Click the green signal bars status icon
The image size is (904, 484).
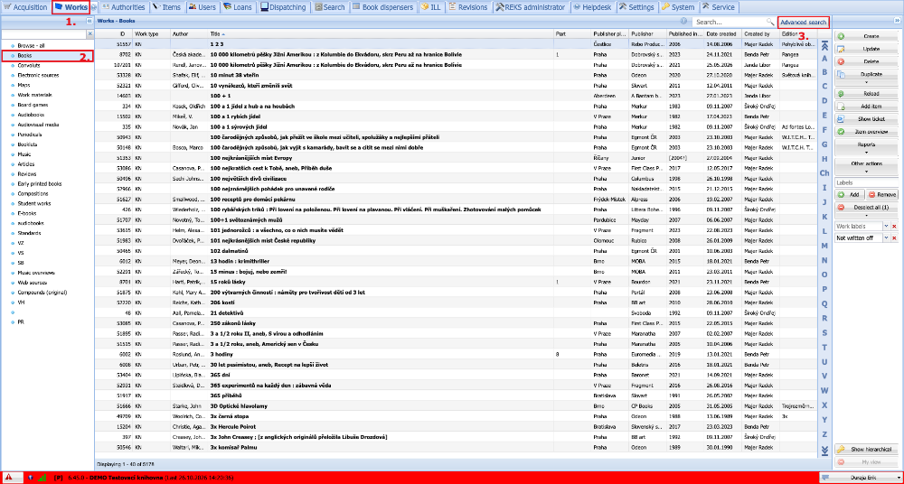point(42,478)
